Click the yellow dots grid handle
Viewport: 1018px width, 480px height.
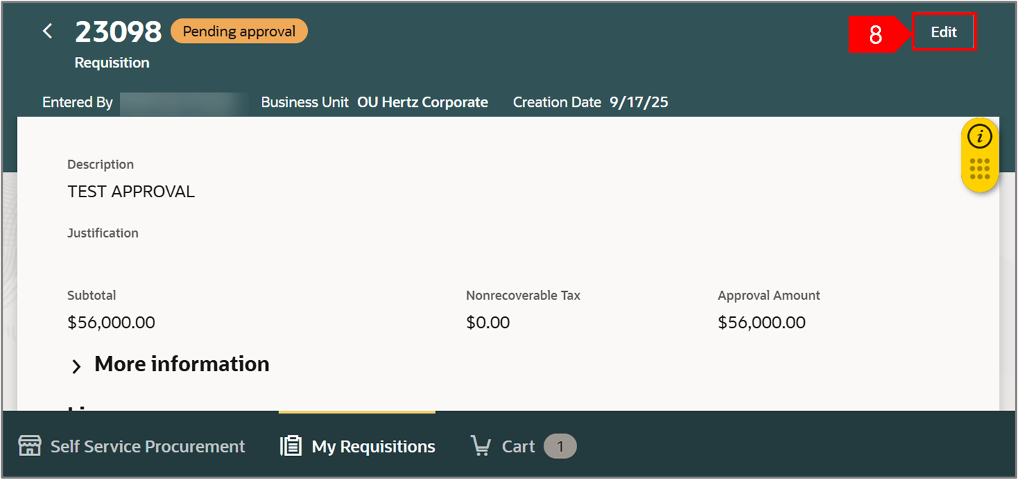[980, 168]
